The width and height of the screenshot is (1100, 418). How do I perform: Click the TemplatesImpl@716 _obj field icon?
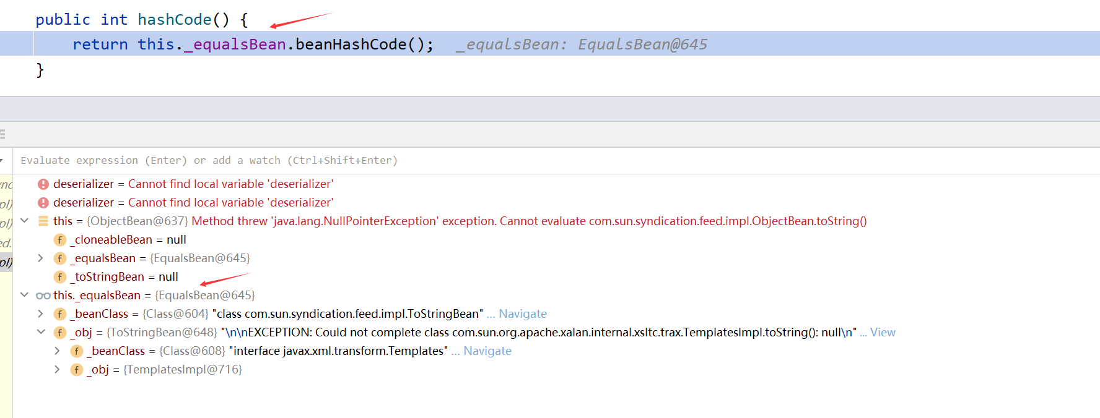tap(77, 370)
